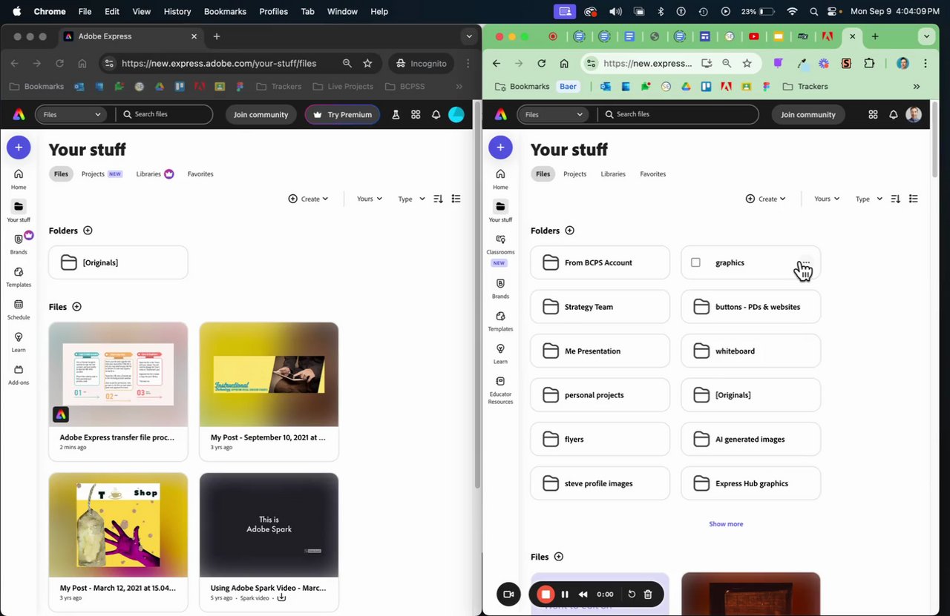
Task: Open Templates in Incognito window sidebar
Action: coord(19,276)
